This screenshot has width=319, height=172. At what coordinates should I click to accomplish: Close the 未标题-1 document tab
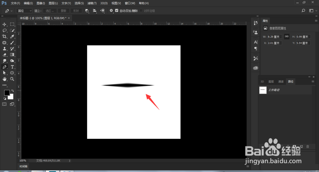69,18
